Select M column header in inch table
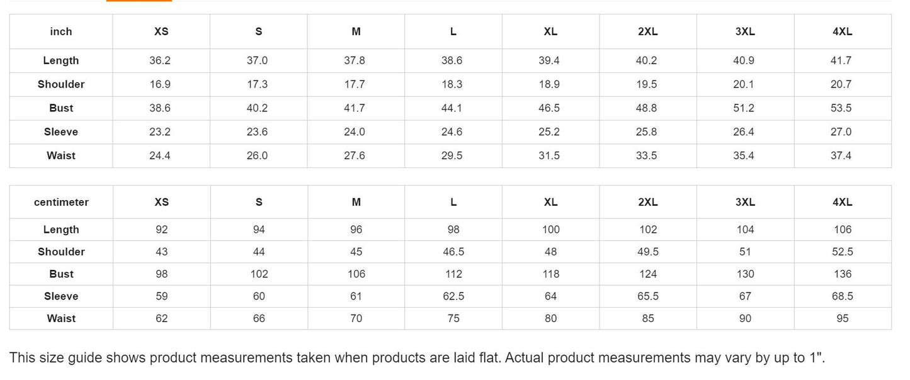 pyautogui.click(x=356, y=31)
